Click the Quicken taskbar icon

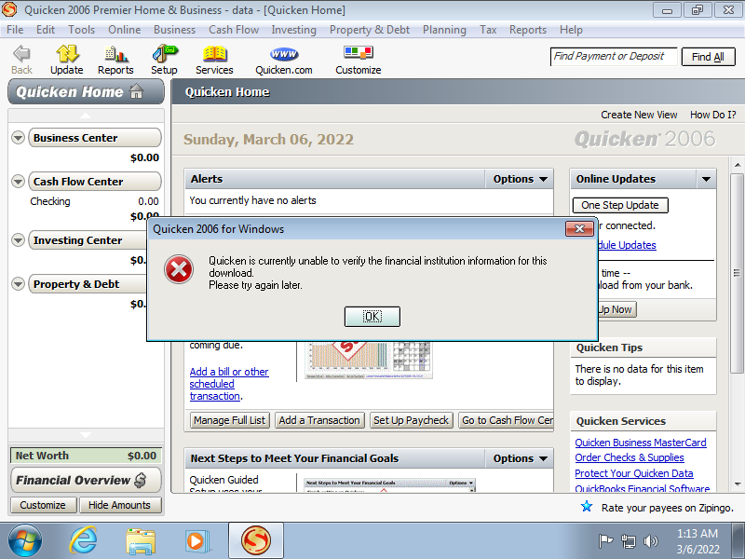coord(256,540)
